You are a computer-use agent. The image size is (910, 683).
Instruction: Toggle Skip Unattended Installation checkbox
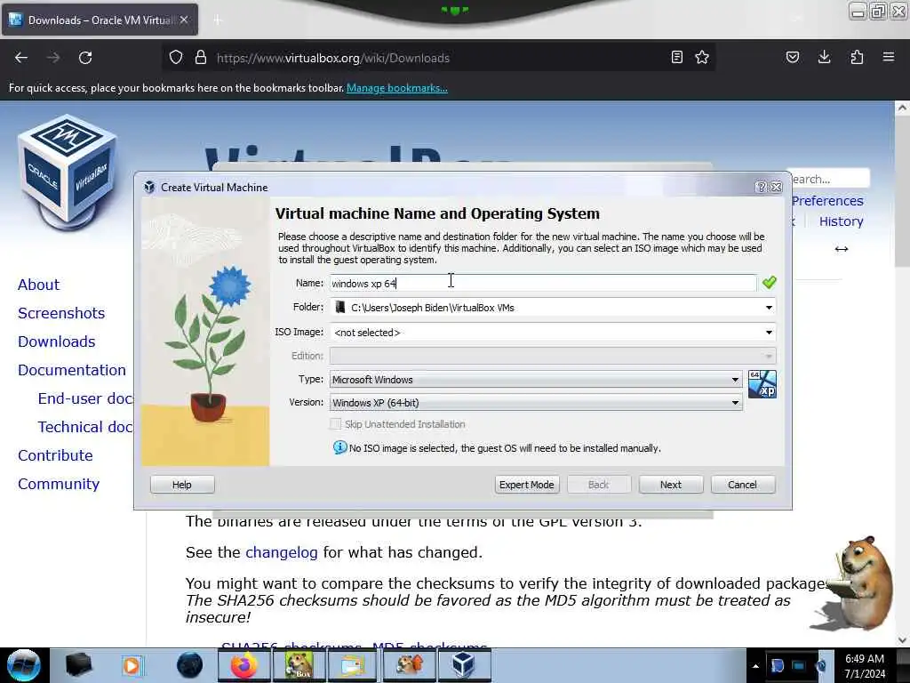pyautogui.click(x=335, y=424)
